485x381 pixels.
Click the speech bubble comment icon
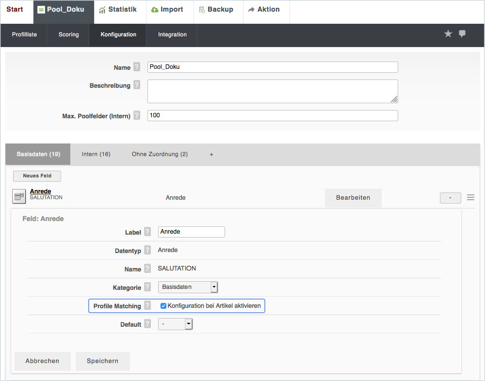(462, 34)
